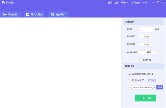This screenshot has height=108, width=166.
Task: Click the 打开目录 link
Action: [x=152, y=80]
